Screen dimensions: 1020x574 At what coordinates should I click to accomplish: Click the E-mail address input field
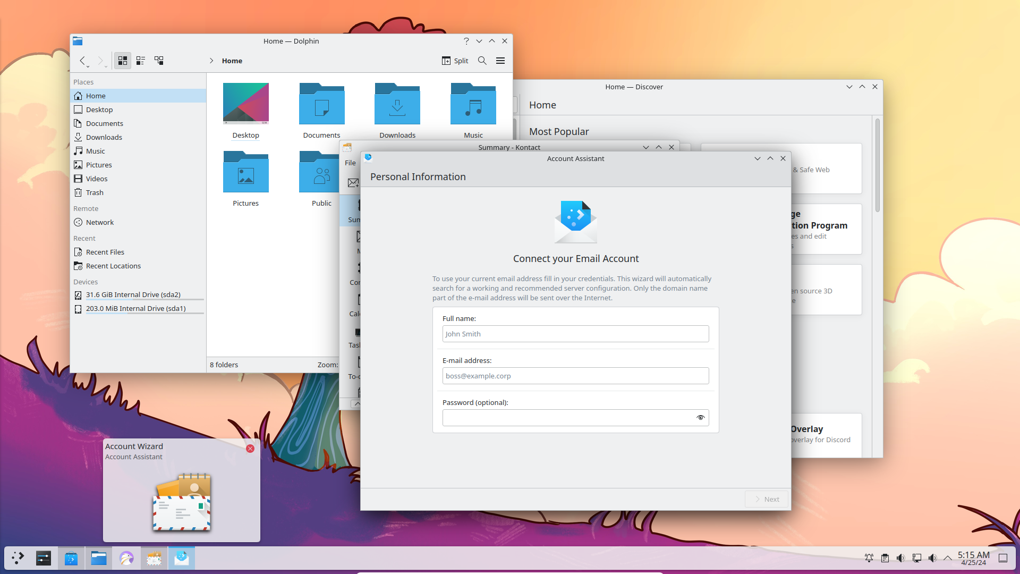tap(575, 376)
